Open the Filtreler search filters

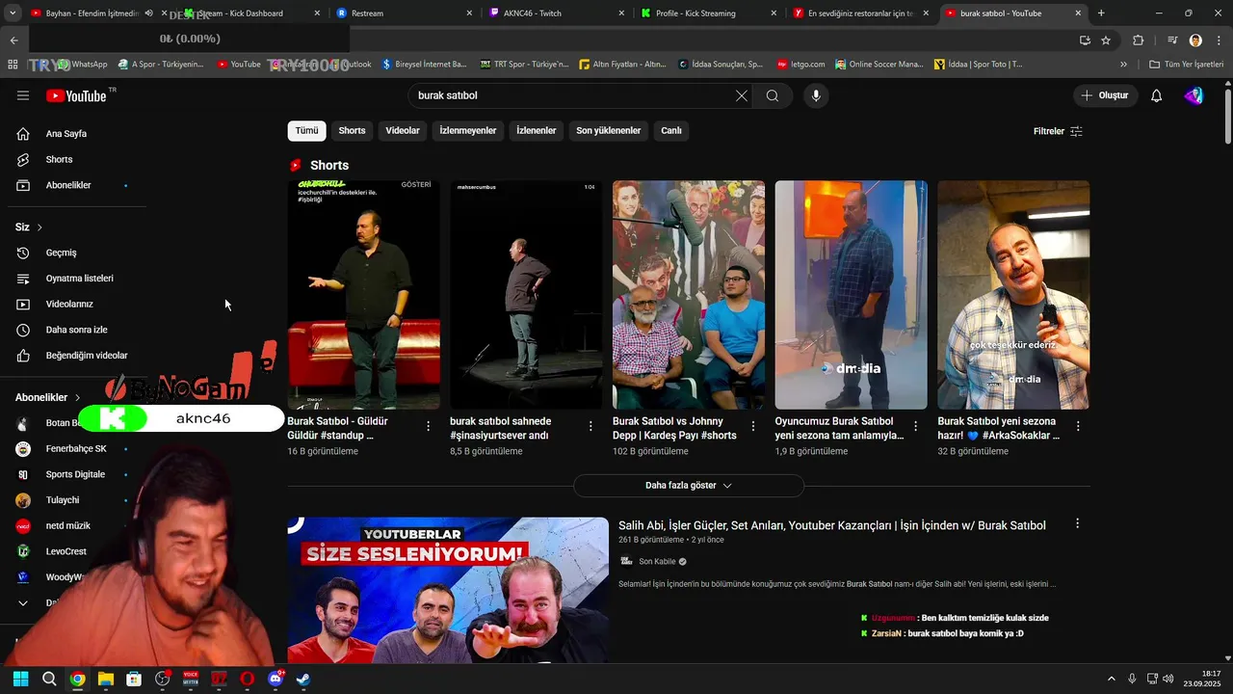click(1058, 131)
